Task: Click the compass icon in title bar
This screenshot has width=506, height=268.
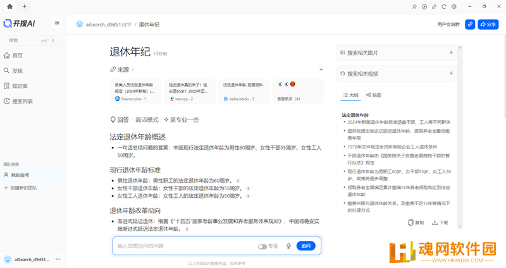Action: coord(424,6)
